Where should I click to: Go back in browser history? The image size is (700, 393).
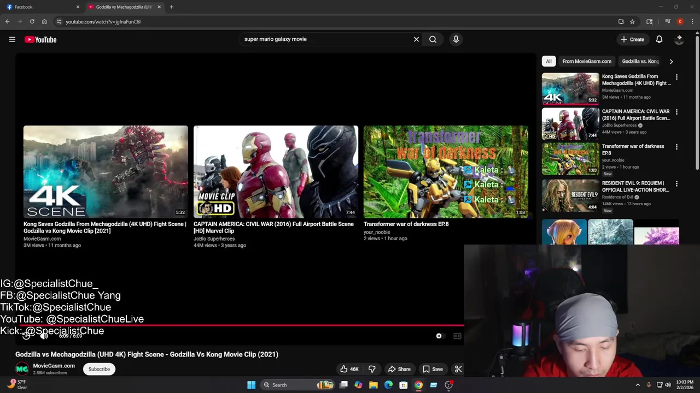click(x=7, y=22)
